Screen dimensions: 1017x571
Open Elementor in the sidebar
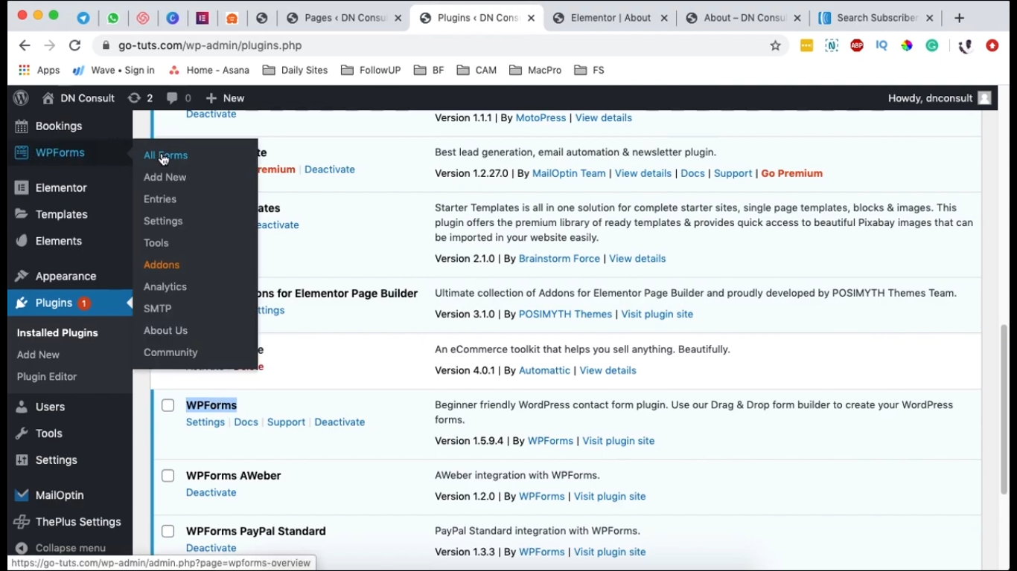coord(61,187)
